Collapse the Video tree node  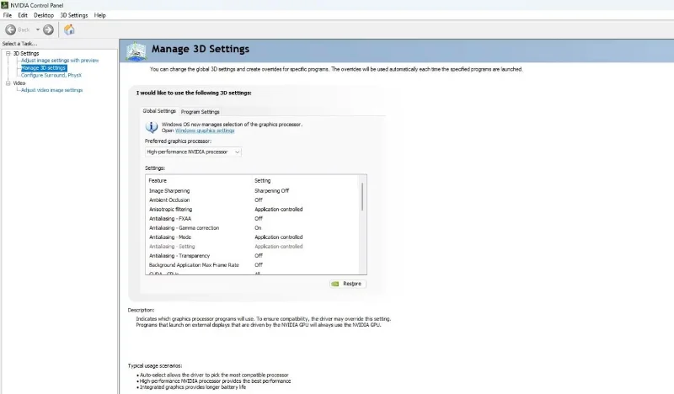8,83
